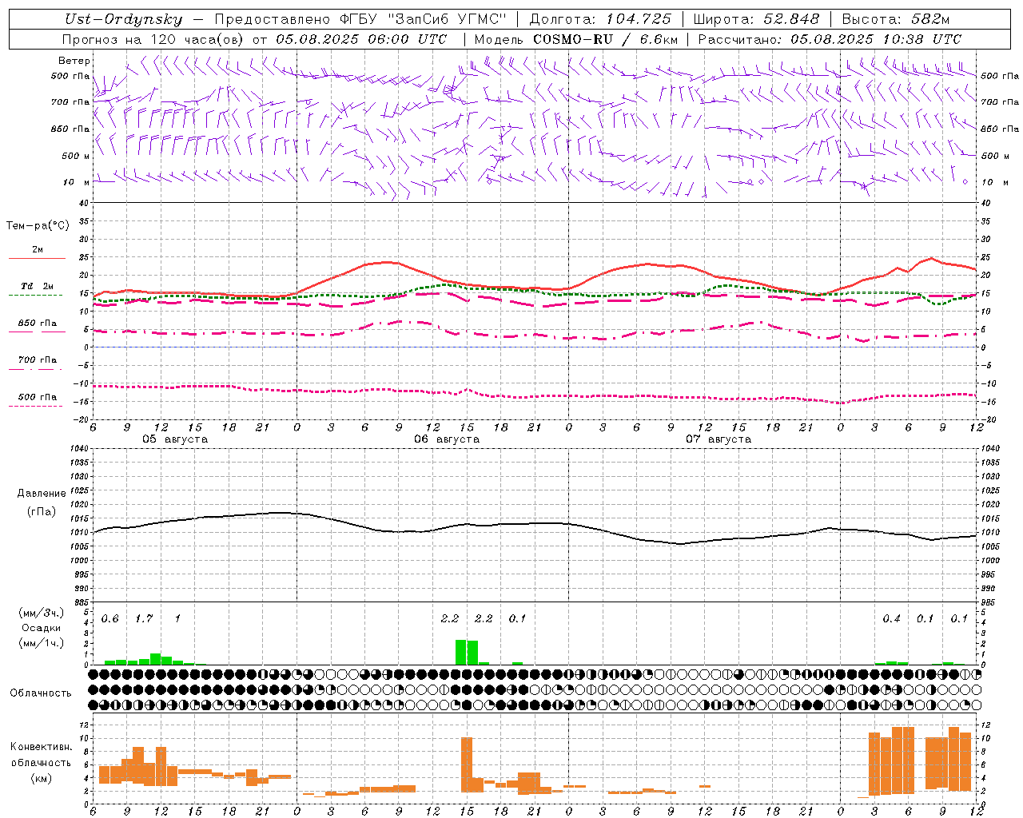Click the (мм/1ч.) precipitation unit label
This screenshot has height=818, width=1023.
pyautogui.click(x=41, y=643)
